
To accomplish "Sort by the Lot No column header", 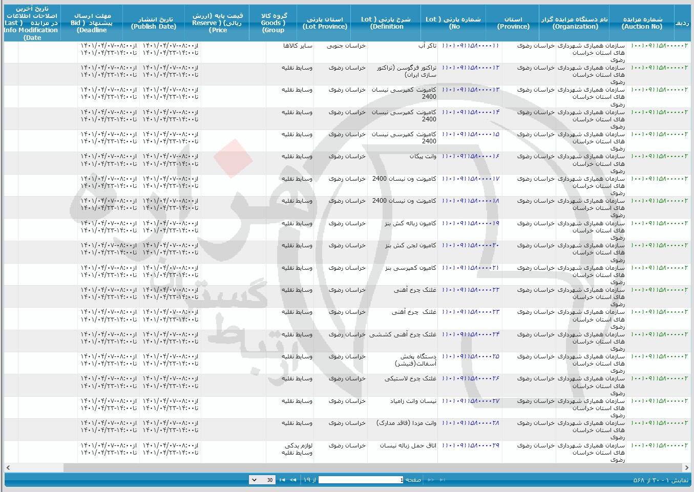I will (x=454, y=23).
